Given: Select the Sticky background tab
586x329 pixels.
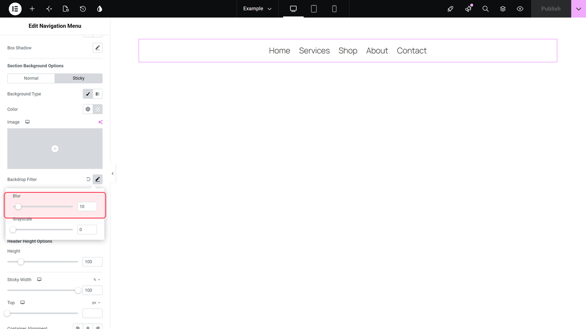Looking at the screenshot, I should tap(79, 78).
